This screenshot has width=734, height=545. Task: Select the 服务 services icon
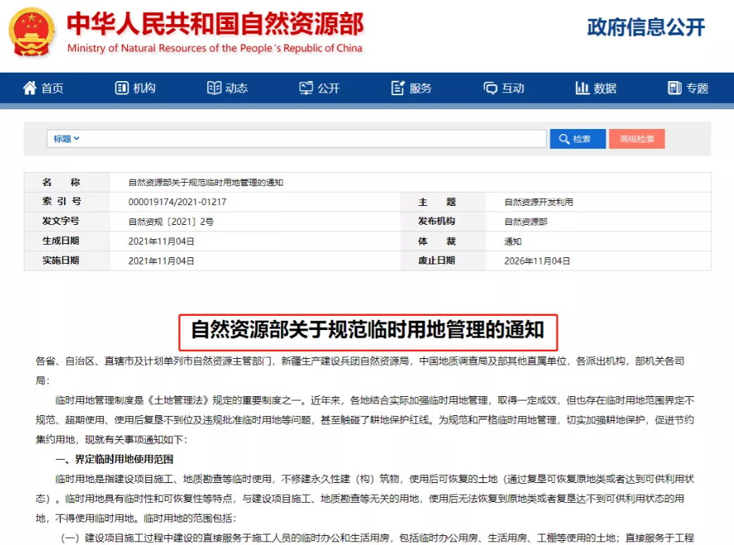pyautogui.click(x=397, y=87)
